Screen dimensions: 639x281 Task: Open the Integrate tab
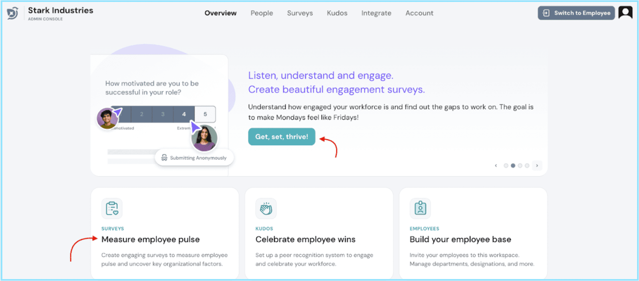(376, 13)
